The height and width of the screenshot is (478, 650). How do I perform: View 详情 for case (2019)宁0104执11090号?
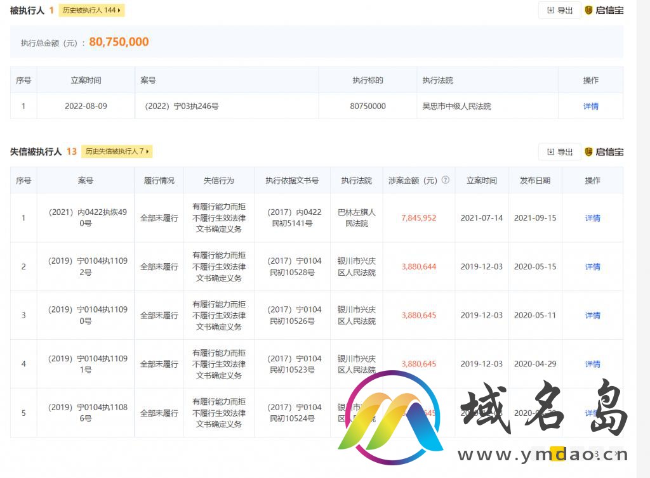592,316
